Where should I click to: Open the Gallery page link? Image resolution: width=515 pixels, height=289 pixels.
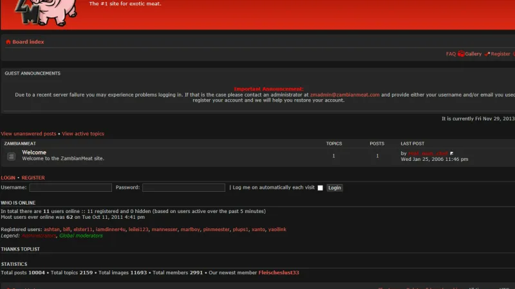(x=473, y=54)
